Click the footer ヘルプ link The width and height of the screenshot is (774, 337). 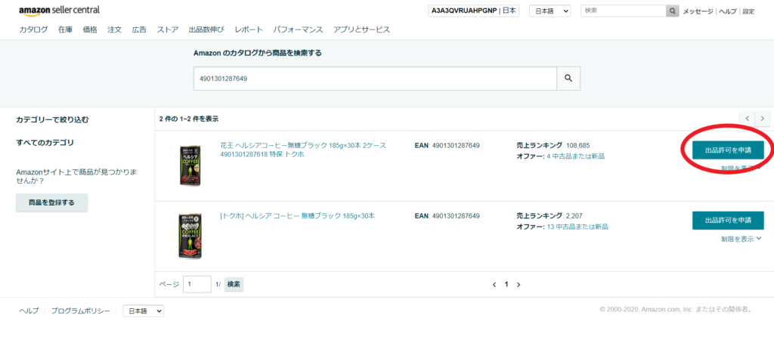click(29, 311)
